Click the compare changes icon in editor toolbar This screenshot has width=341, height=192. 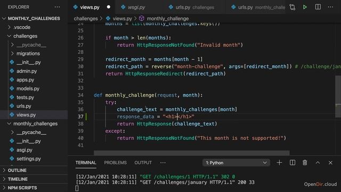tap(293, 7)
